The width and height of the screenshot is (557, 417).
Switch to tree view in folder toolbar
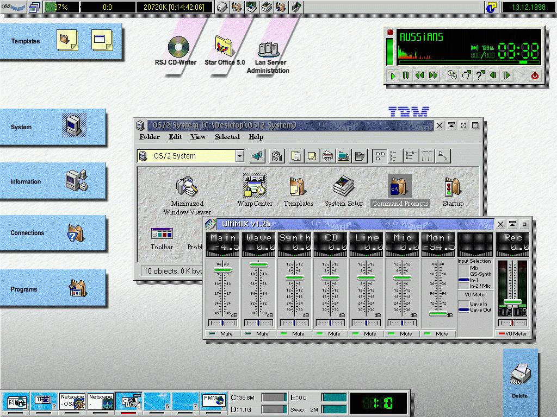click(443, 156)
